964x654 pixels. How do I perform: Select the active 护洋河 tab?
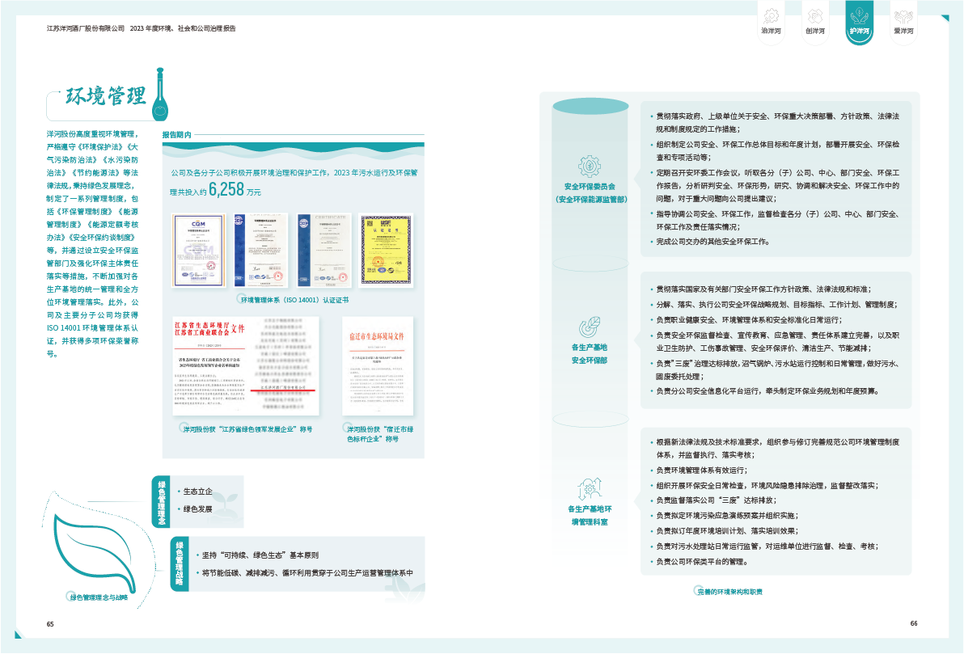(x=859, y=22)
